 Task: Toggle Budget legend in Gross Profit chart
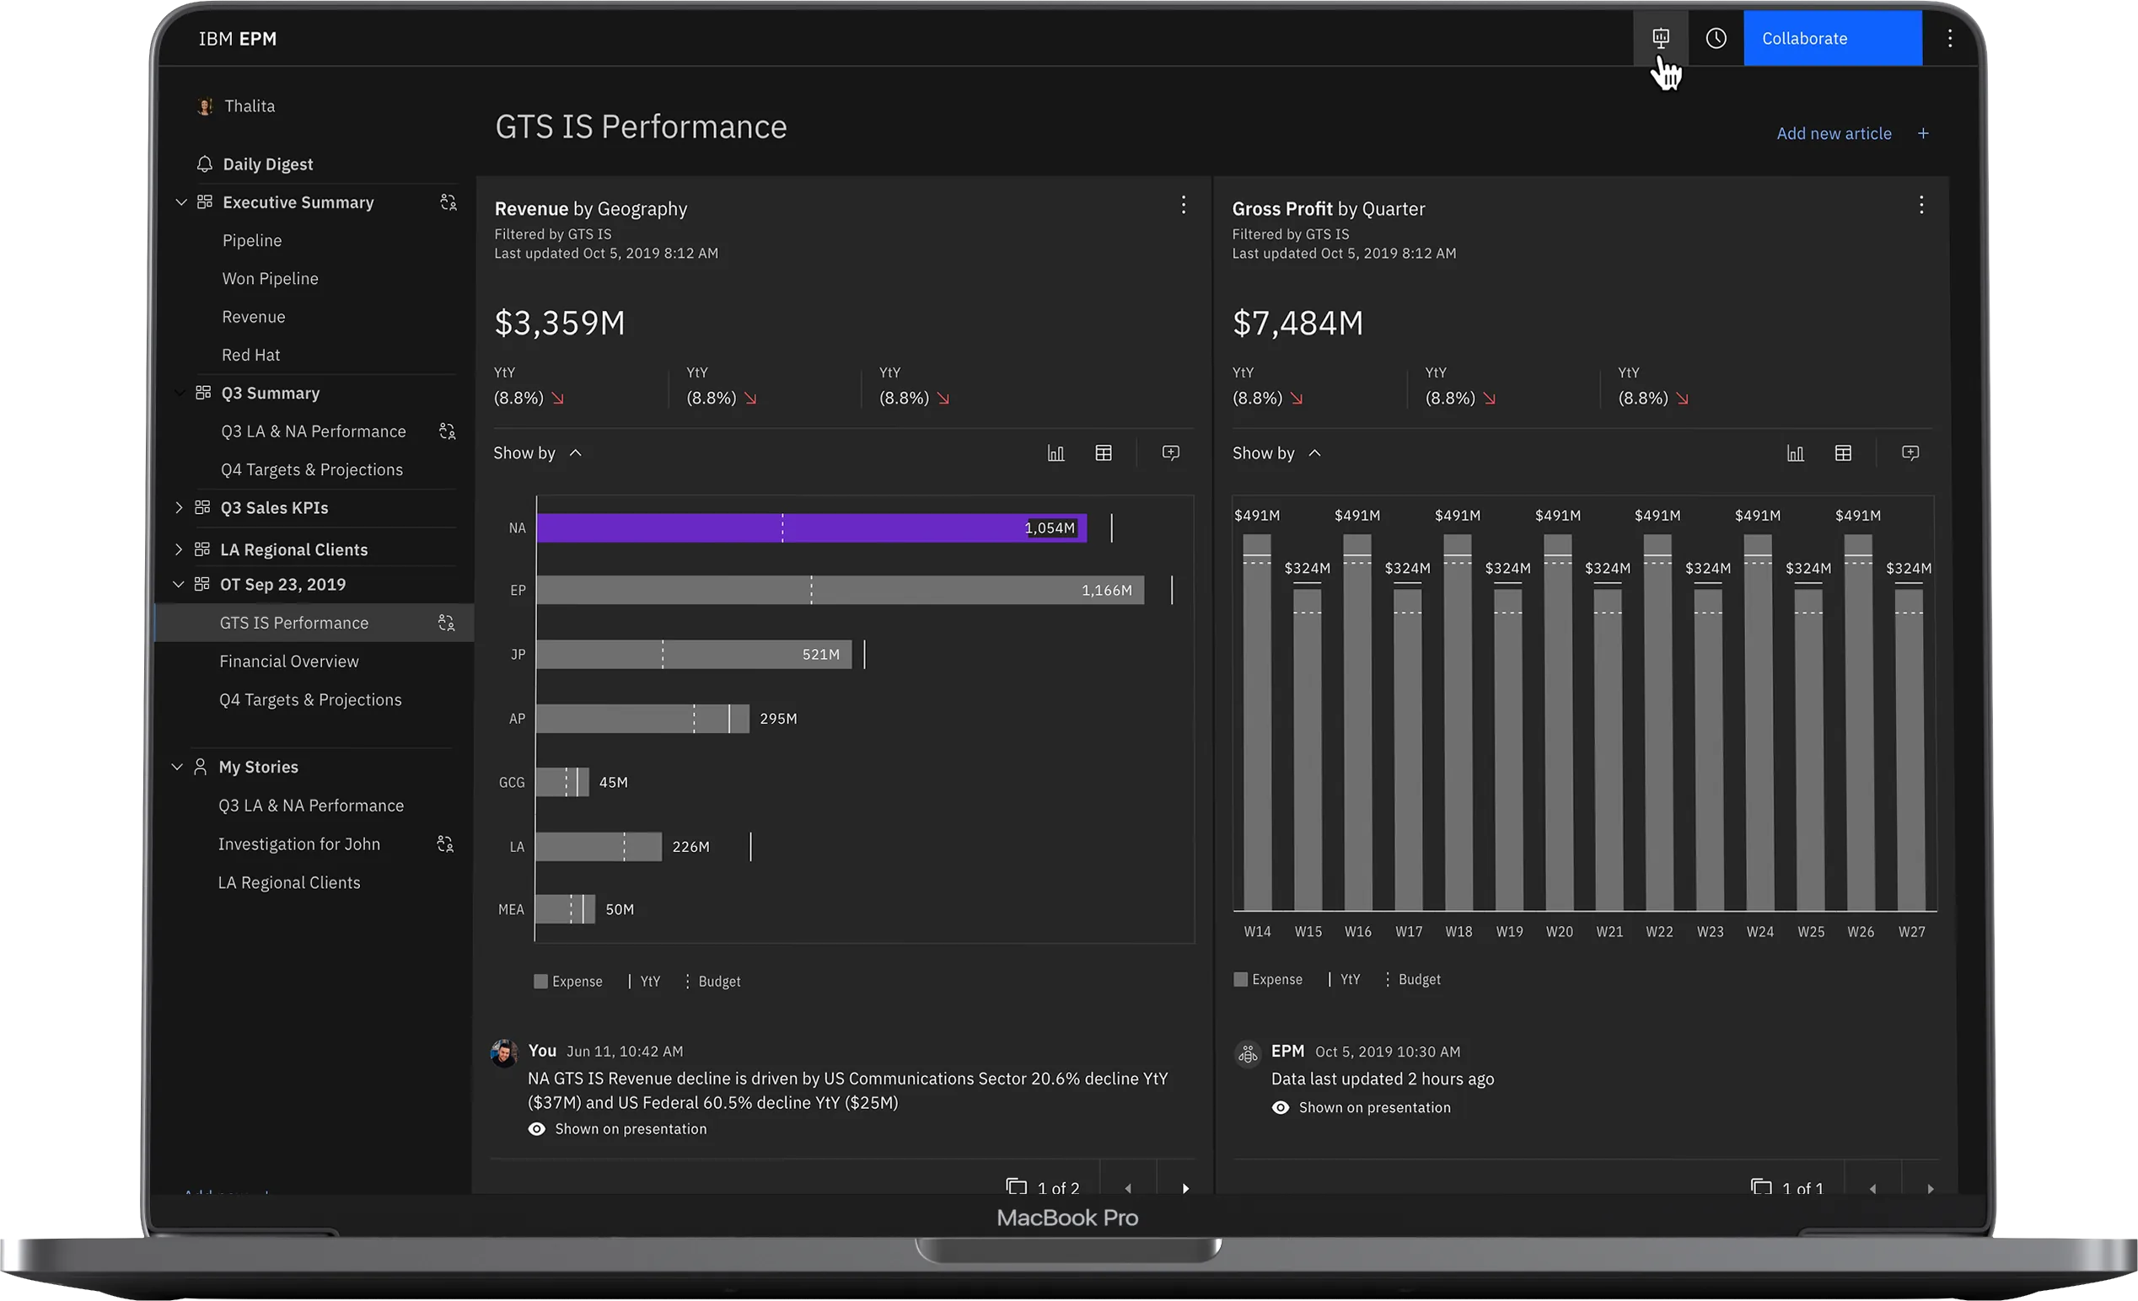pos(1414,979)
